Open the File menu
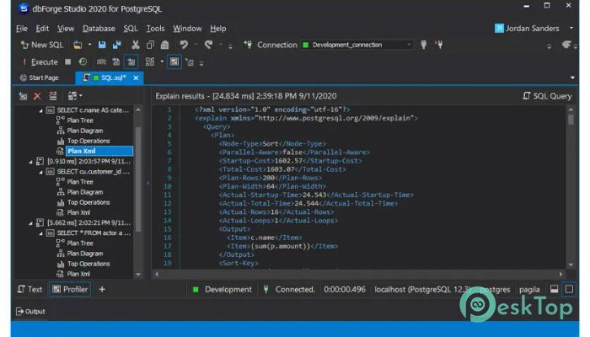The image size is (590, 337). pyautogui.click(x=21, y=29)
